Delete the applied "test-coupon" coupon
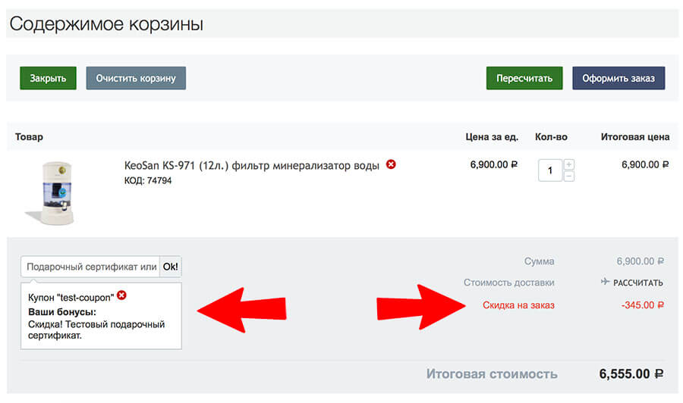Image resolution: width=683 pixels, height=403 pixels. pyautogui.click(x=121, y=295)
